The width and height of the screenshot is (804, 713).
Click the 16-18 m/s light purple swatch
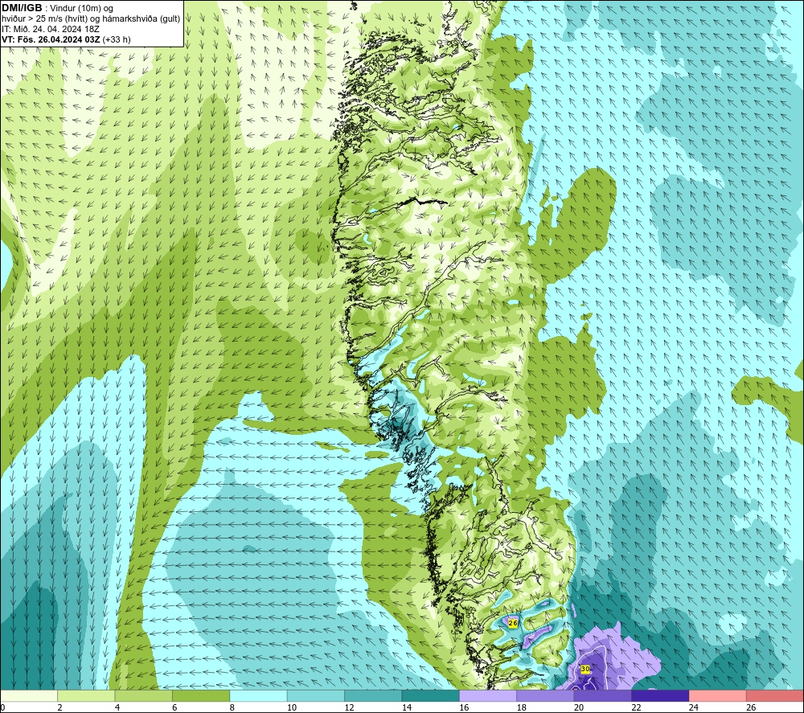point(488,695)
